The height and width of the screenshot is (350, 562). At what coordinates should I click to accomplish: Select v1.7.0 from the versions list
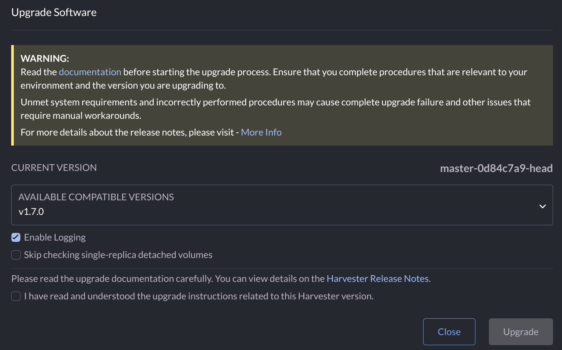31,211
